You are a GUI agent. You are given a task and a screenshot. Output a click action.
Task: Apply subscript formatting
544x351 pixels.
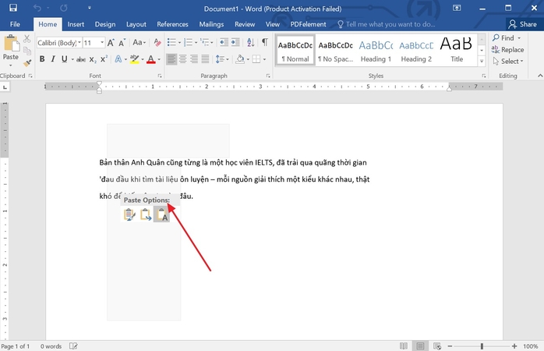[93, 59]
